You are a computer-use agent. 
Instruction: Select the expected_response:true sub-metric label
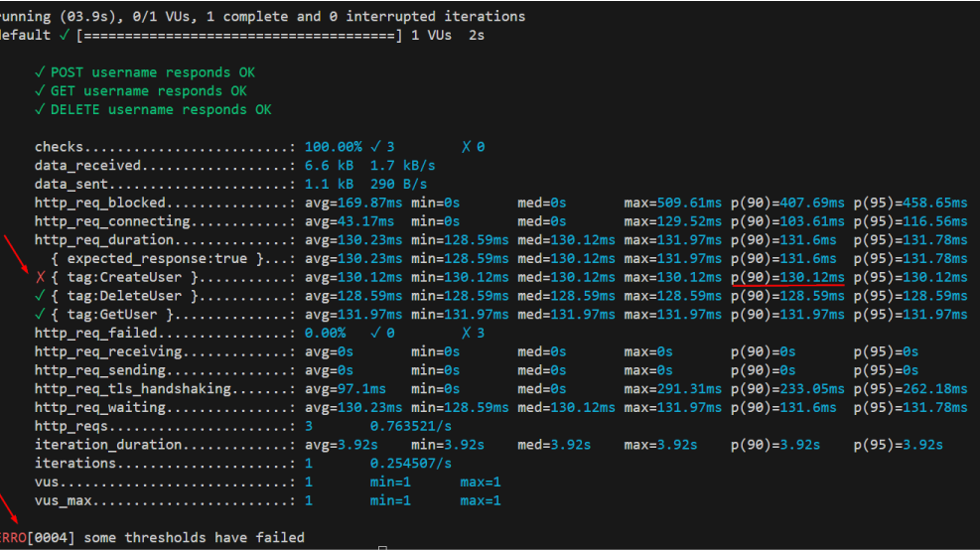click(x=157, y=259)
